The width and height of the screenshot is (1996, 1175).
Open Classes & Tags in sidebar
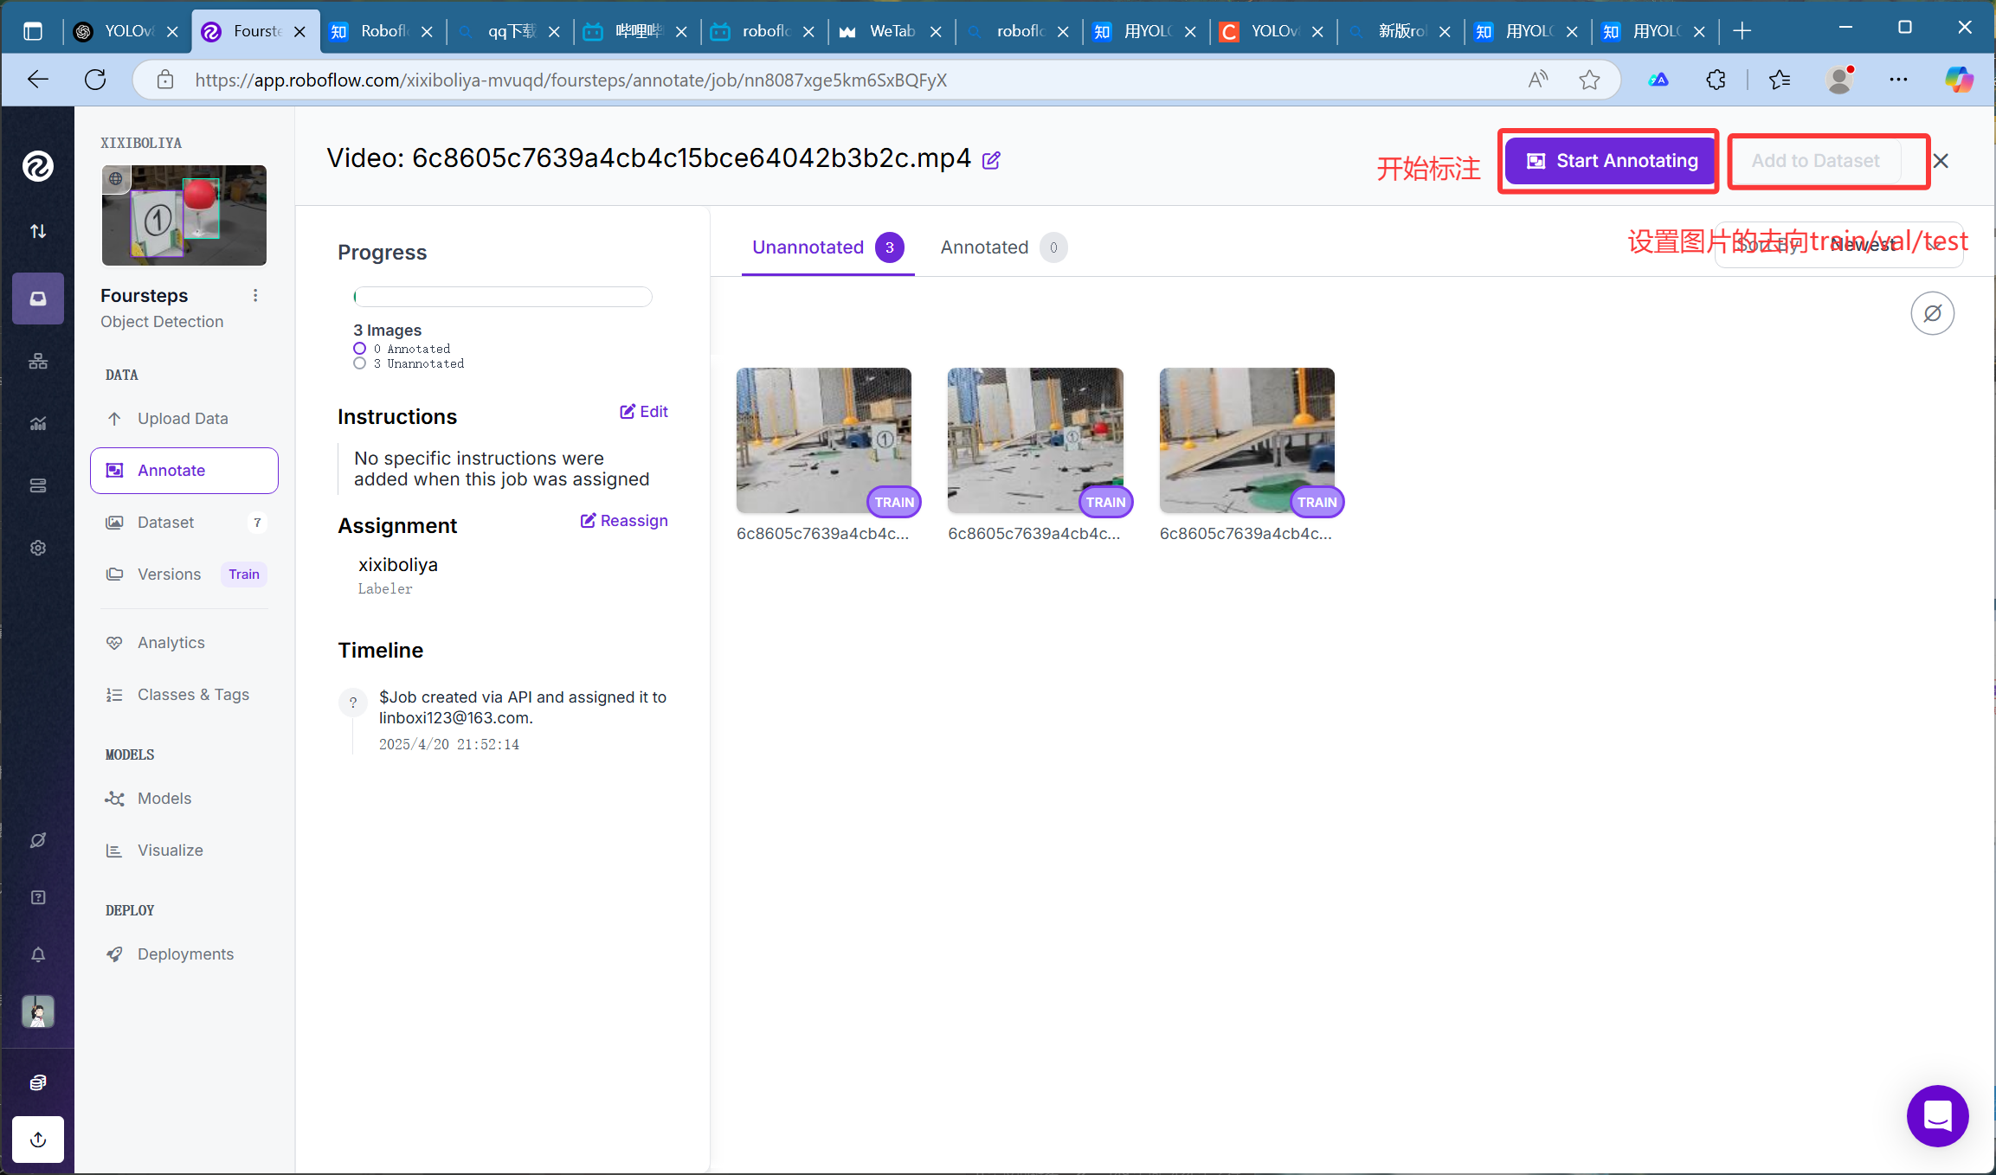coord(192,695)
